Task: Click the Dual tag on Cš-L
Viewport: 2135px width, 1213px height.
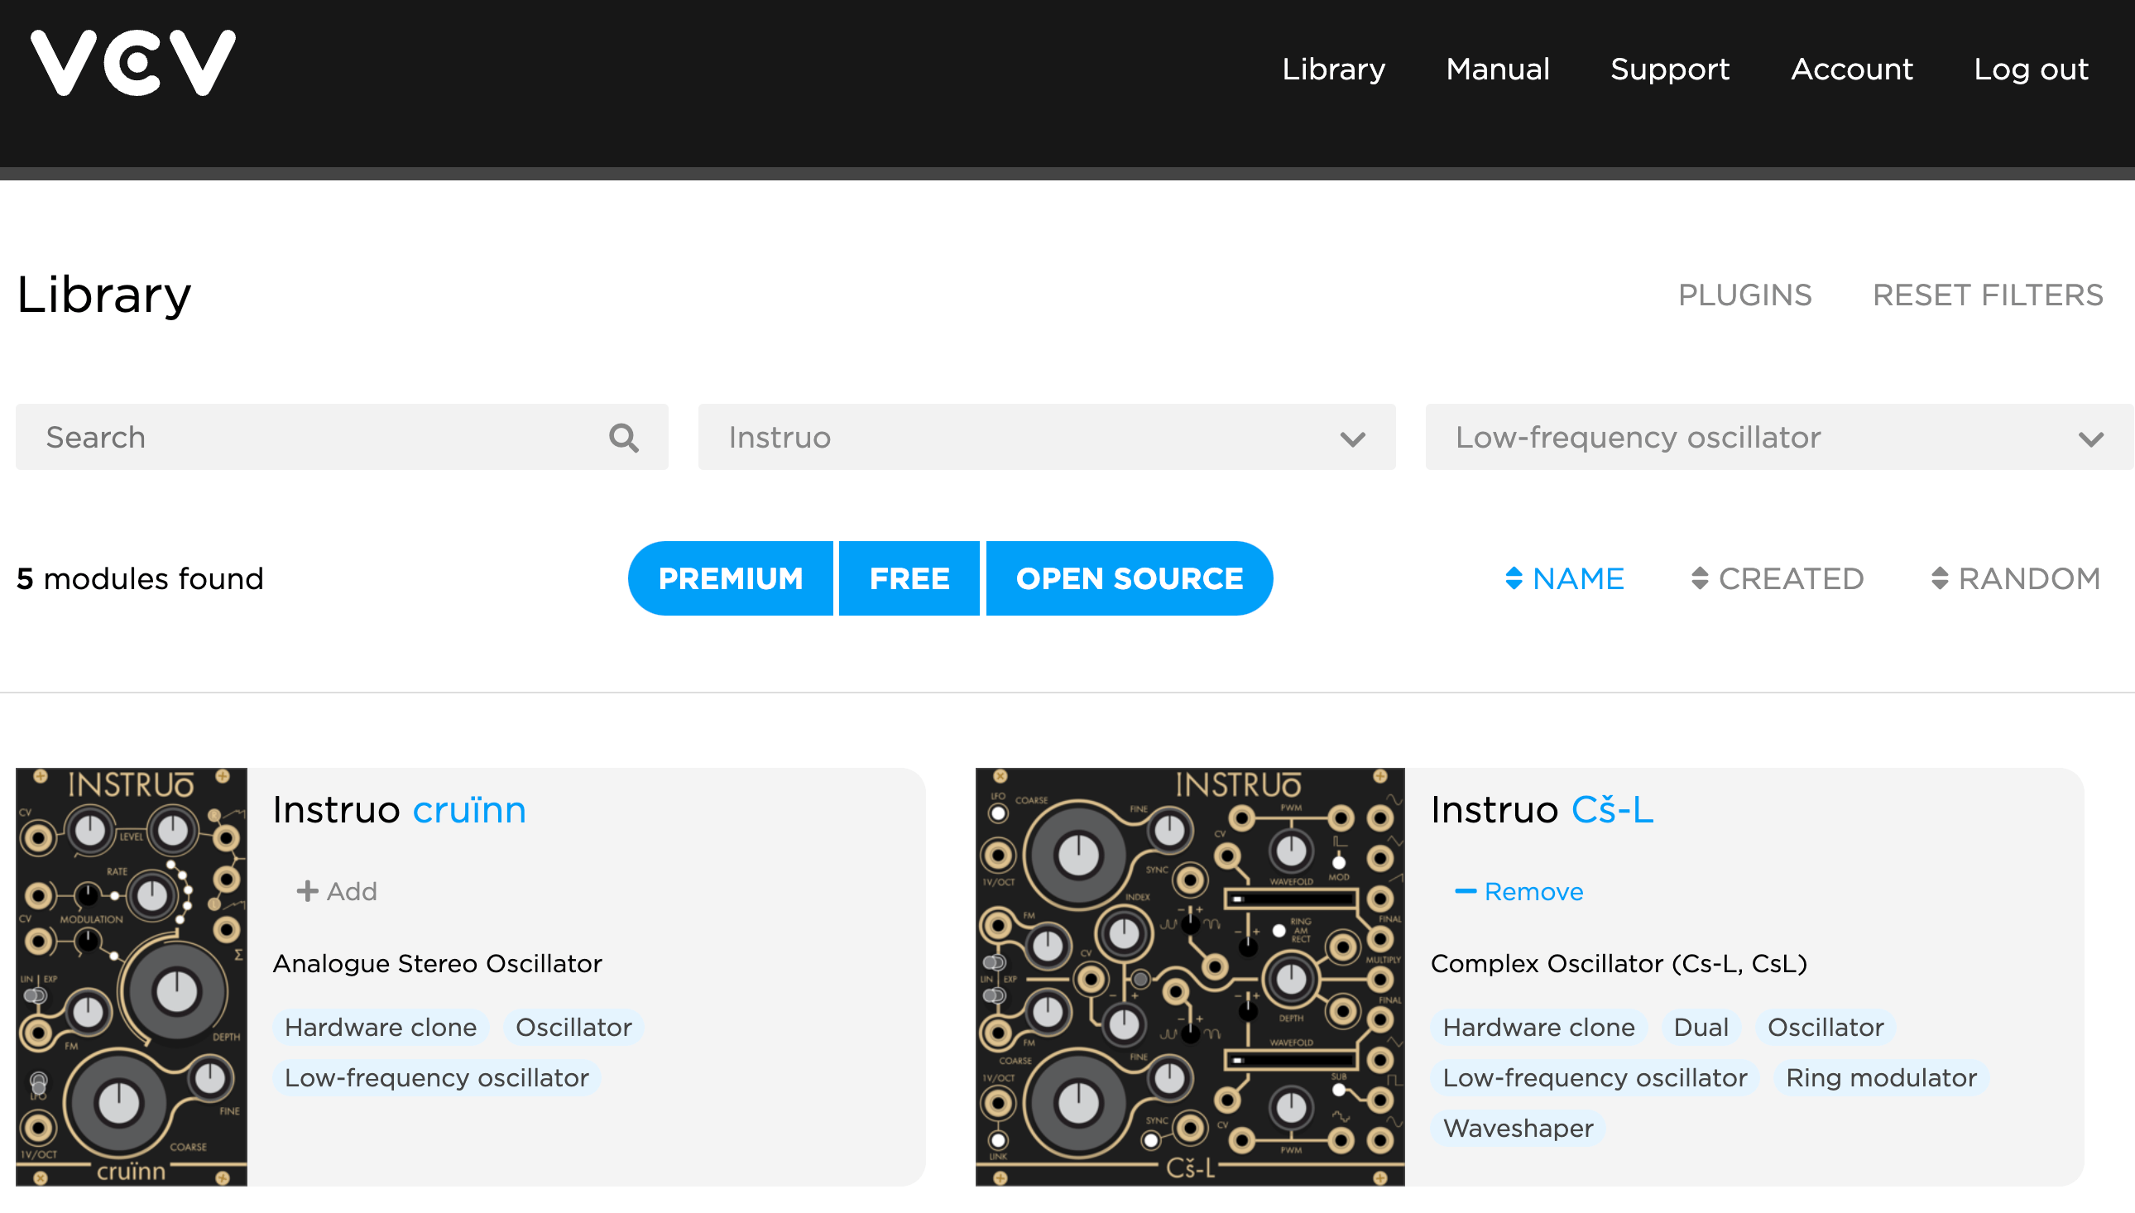Action: [1701, 1027]
